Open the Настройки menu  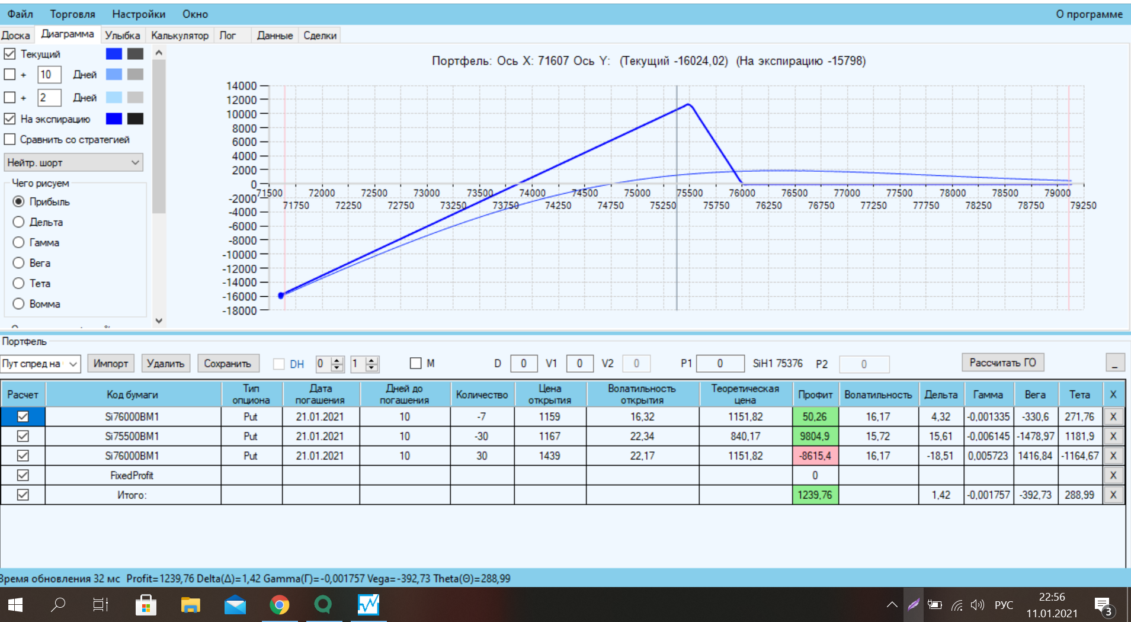[x=139, y=14]
